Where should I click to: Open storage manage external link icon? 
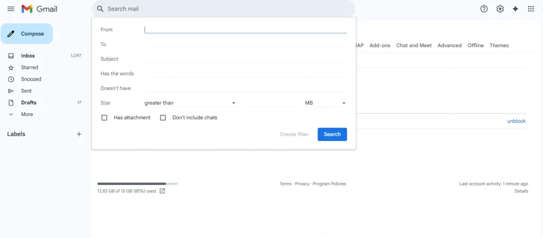[162, 191]
